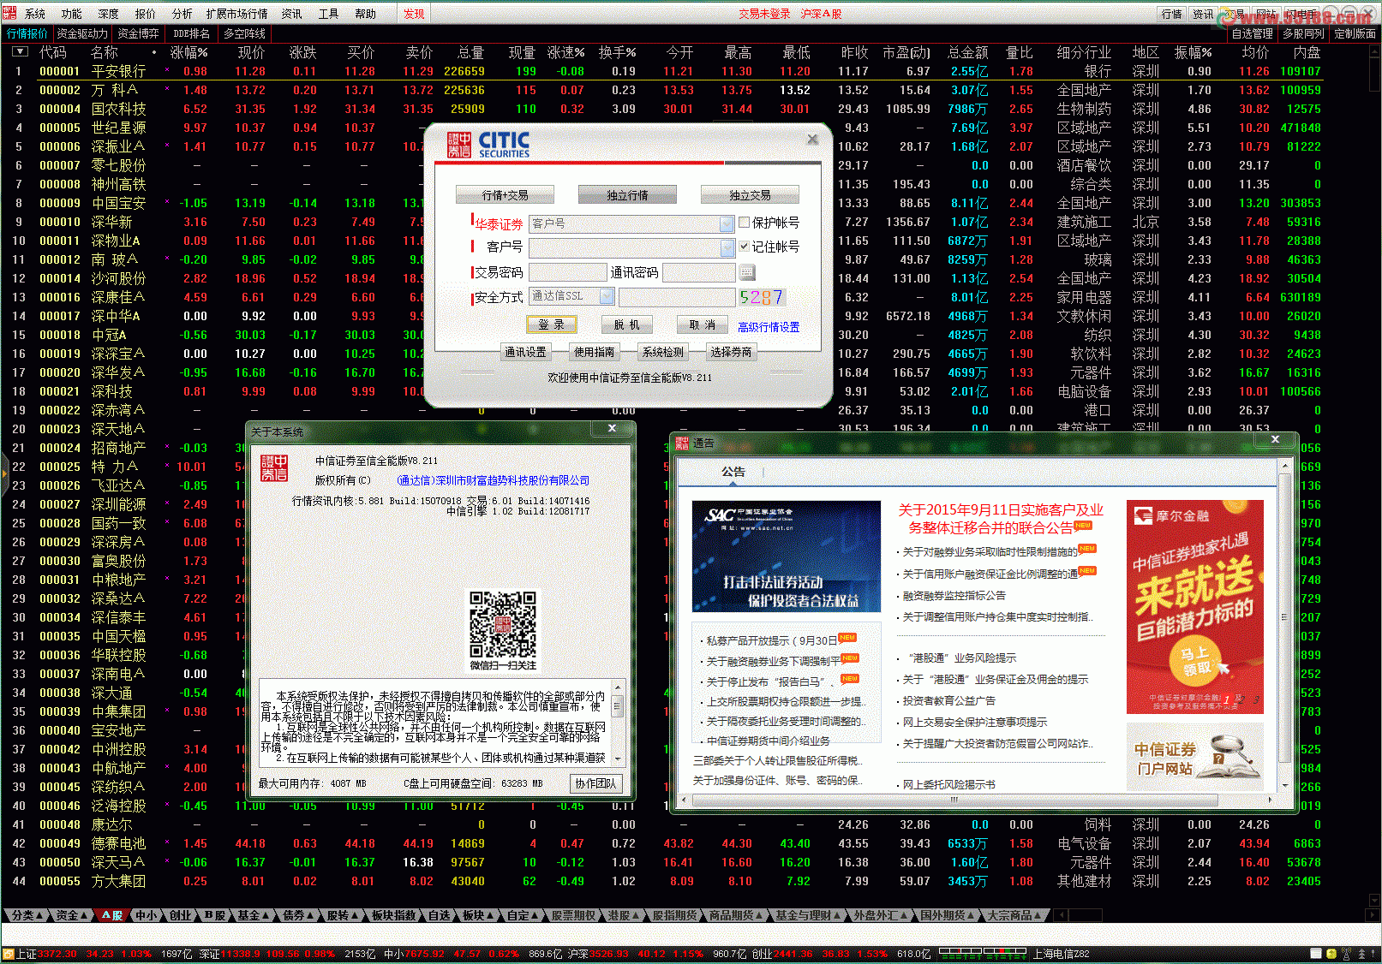The image size is (1382, 964).
Task: Focus the 交易密码 input field
Action: click(x=567, y=272)
